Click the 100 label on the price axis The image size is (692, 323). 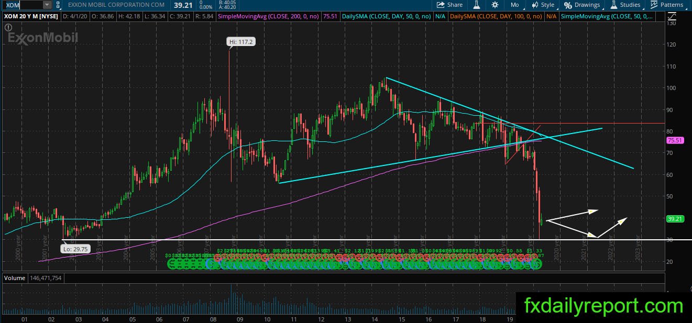pos(672,87)
